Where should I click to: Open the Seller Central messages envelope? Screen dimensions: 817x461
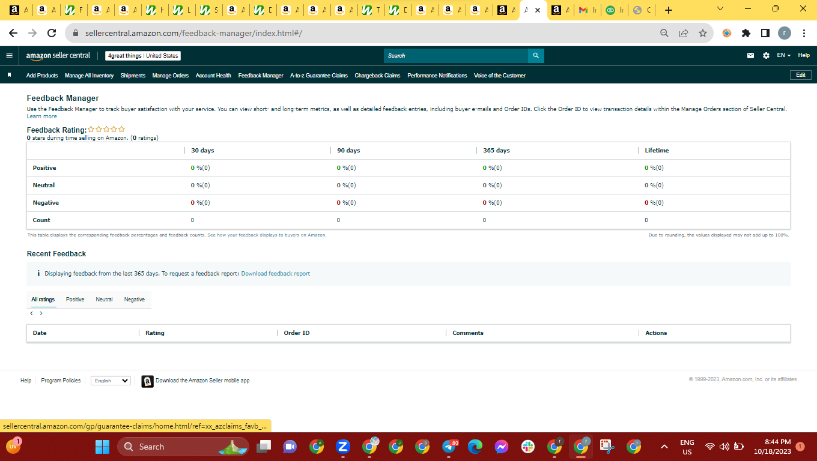750,56
